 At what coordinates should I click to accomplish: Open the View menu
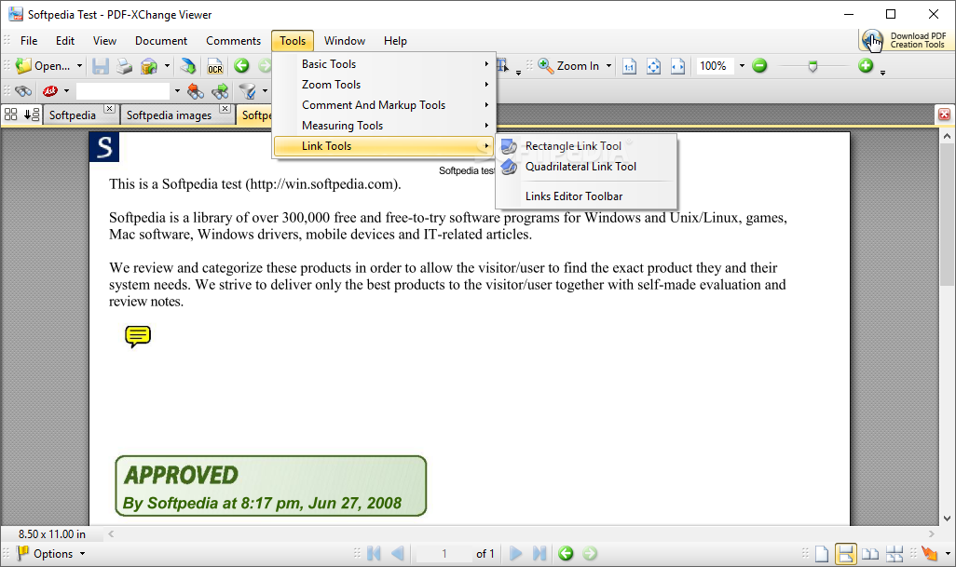coord(105,41)
